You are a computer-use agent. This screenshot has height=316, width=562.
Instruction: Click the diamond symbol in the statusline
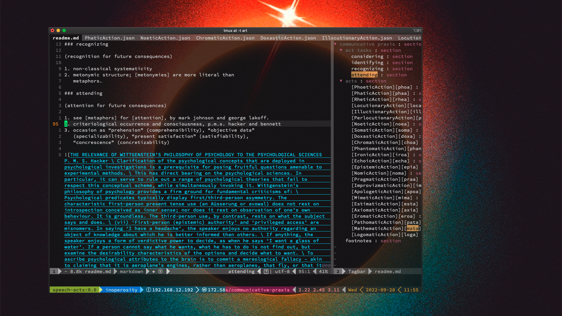pos(154,272)
